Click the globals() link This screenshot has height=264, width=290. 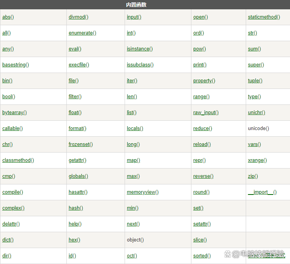point(78,176)
